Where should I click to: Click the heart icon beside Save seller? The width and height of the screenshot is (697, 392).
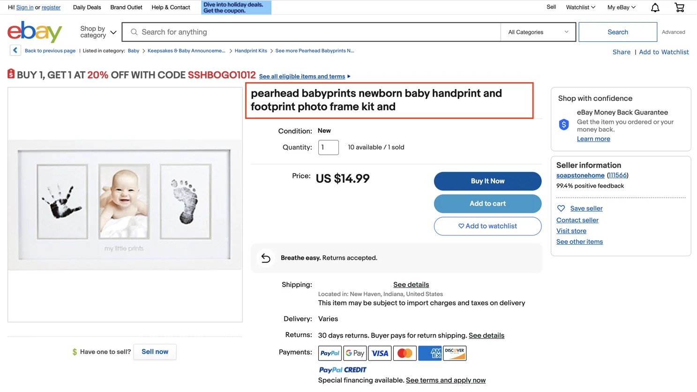561,209
